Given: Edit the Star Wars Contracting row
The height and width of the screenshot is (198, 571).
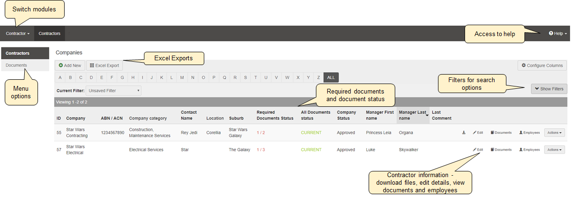Looking at the screenshot, I should [478, 132].
